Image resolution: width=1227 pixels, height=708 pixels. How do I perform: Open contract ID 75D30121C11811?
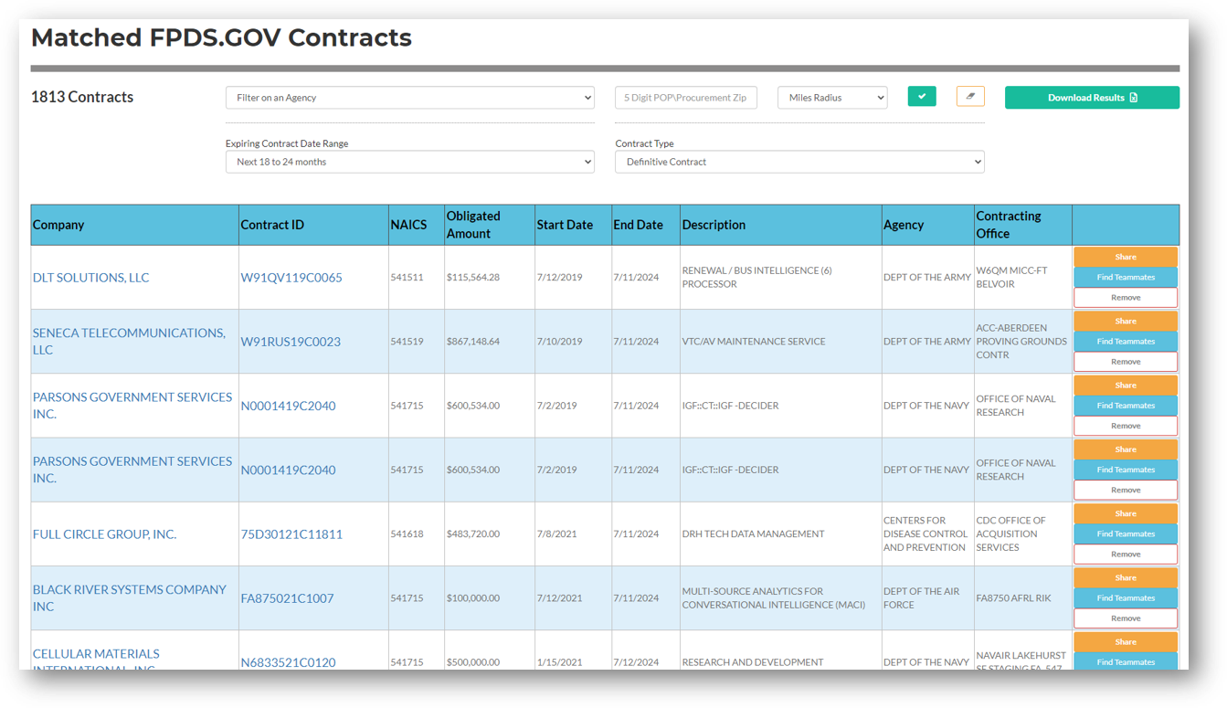291,534
